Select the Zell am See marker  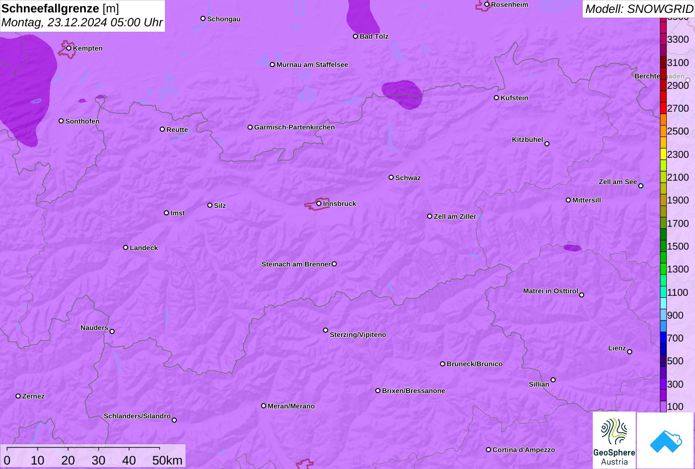[x=641, y=186]
